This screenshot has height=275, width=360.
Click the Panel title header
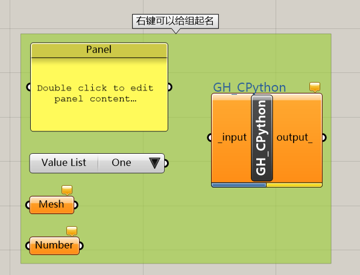pyautogui.click(x=99, y=50)
